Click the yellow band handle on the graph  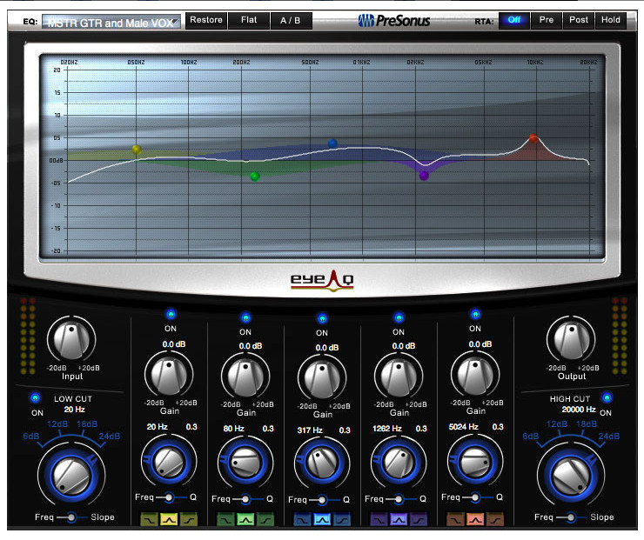point(137,150)
